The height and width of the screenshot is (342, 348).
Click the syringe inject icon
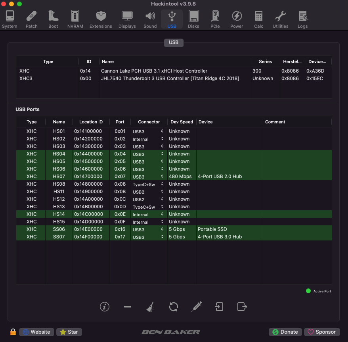(x=196, y=307)
